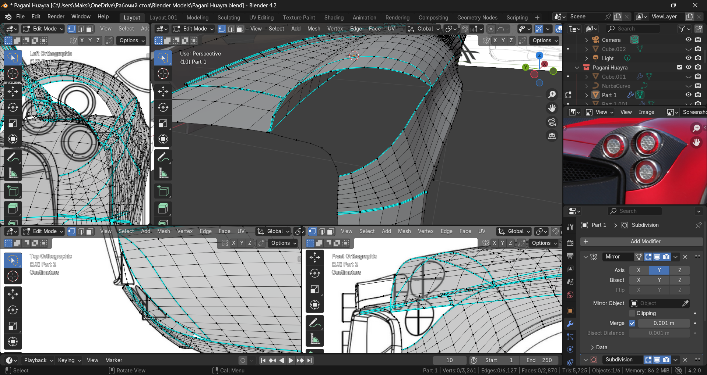Collapse the Subdivision modifier panel
707x375 pixels.
click(586, 360)
